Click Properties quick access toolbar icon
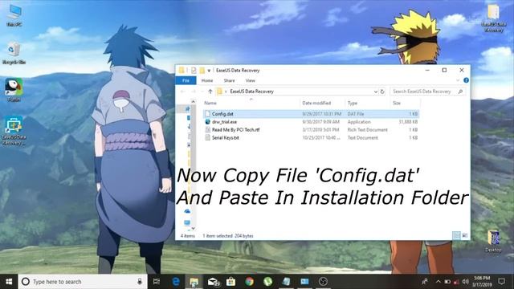This screenshot has width=514, height=289. [x=194, y=70]
